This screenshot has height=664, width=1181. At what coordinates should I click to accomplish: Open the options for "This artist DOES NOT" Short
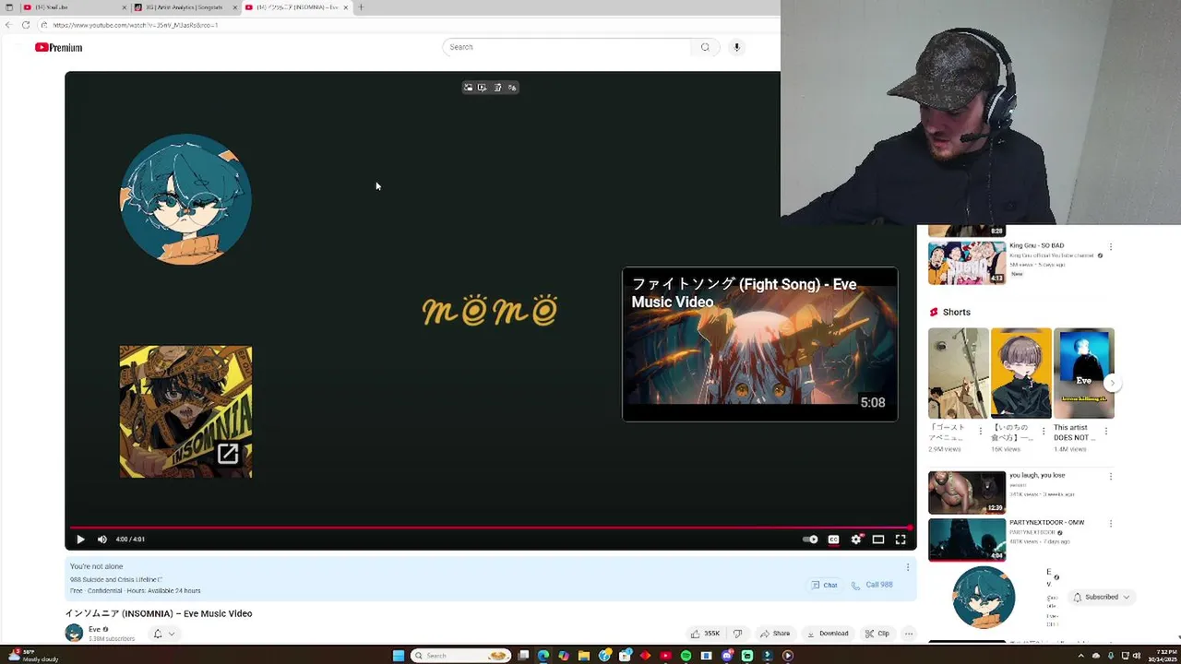coord(1106,431)
